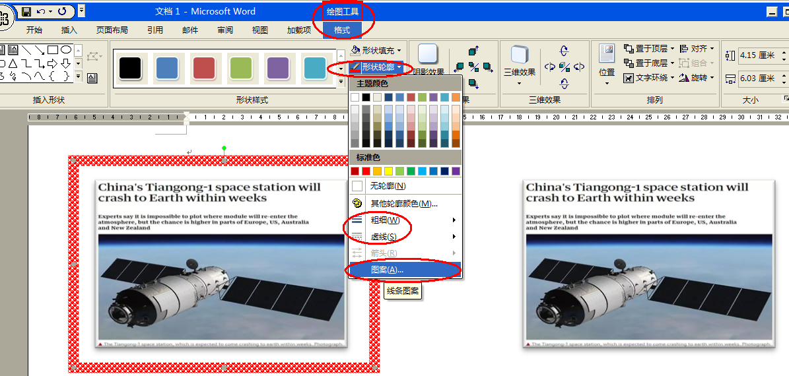
Task: Select the Arrow line shape
Action: point(40,49)
